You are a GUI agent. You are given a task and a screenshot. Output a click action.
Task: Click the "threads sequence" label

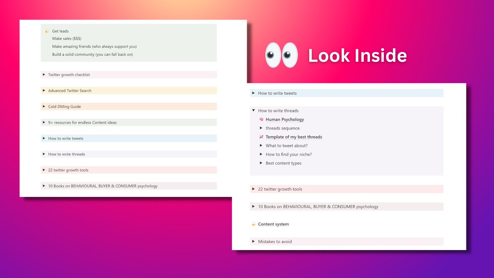point(283,128)
